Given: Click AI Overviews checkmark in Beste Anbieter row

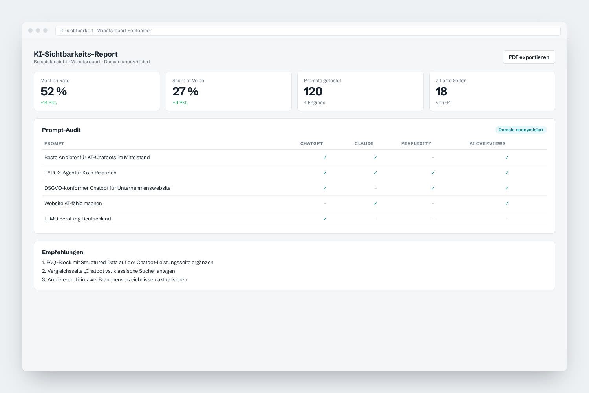Looking at the screenshot, I should pyautogui.click(x=507, y=157).
